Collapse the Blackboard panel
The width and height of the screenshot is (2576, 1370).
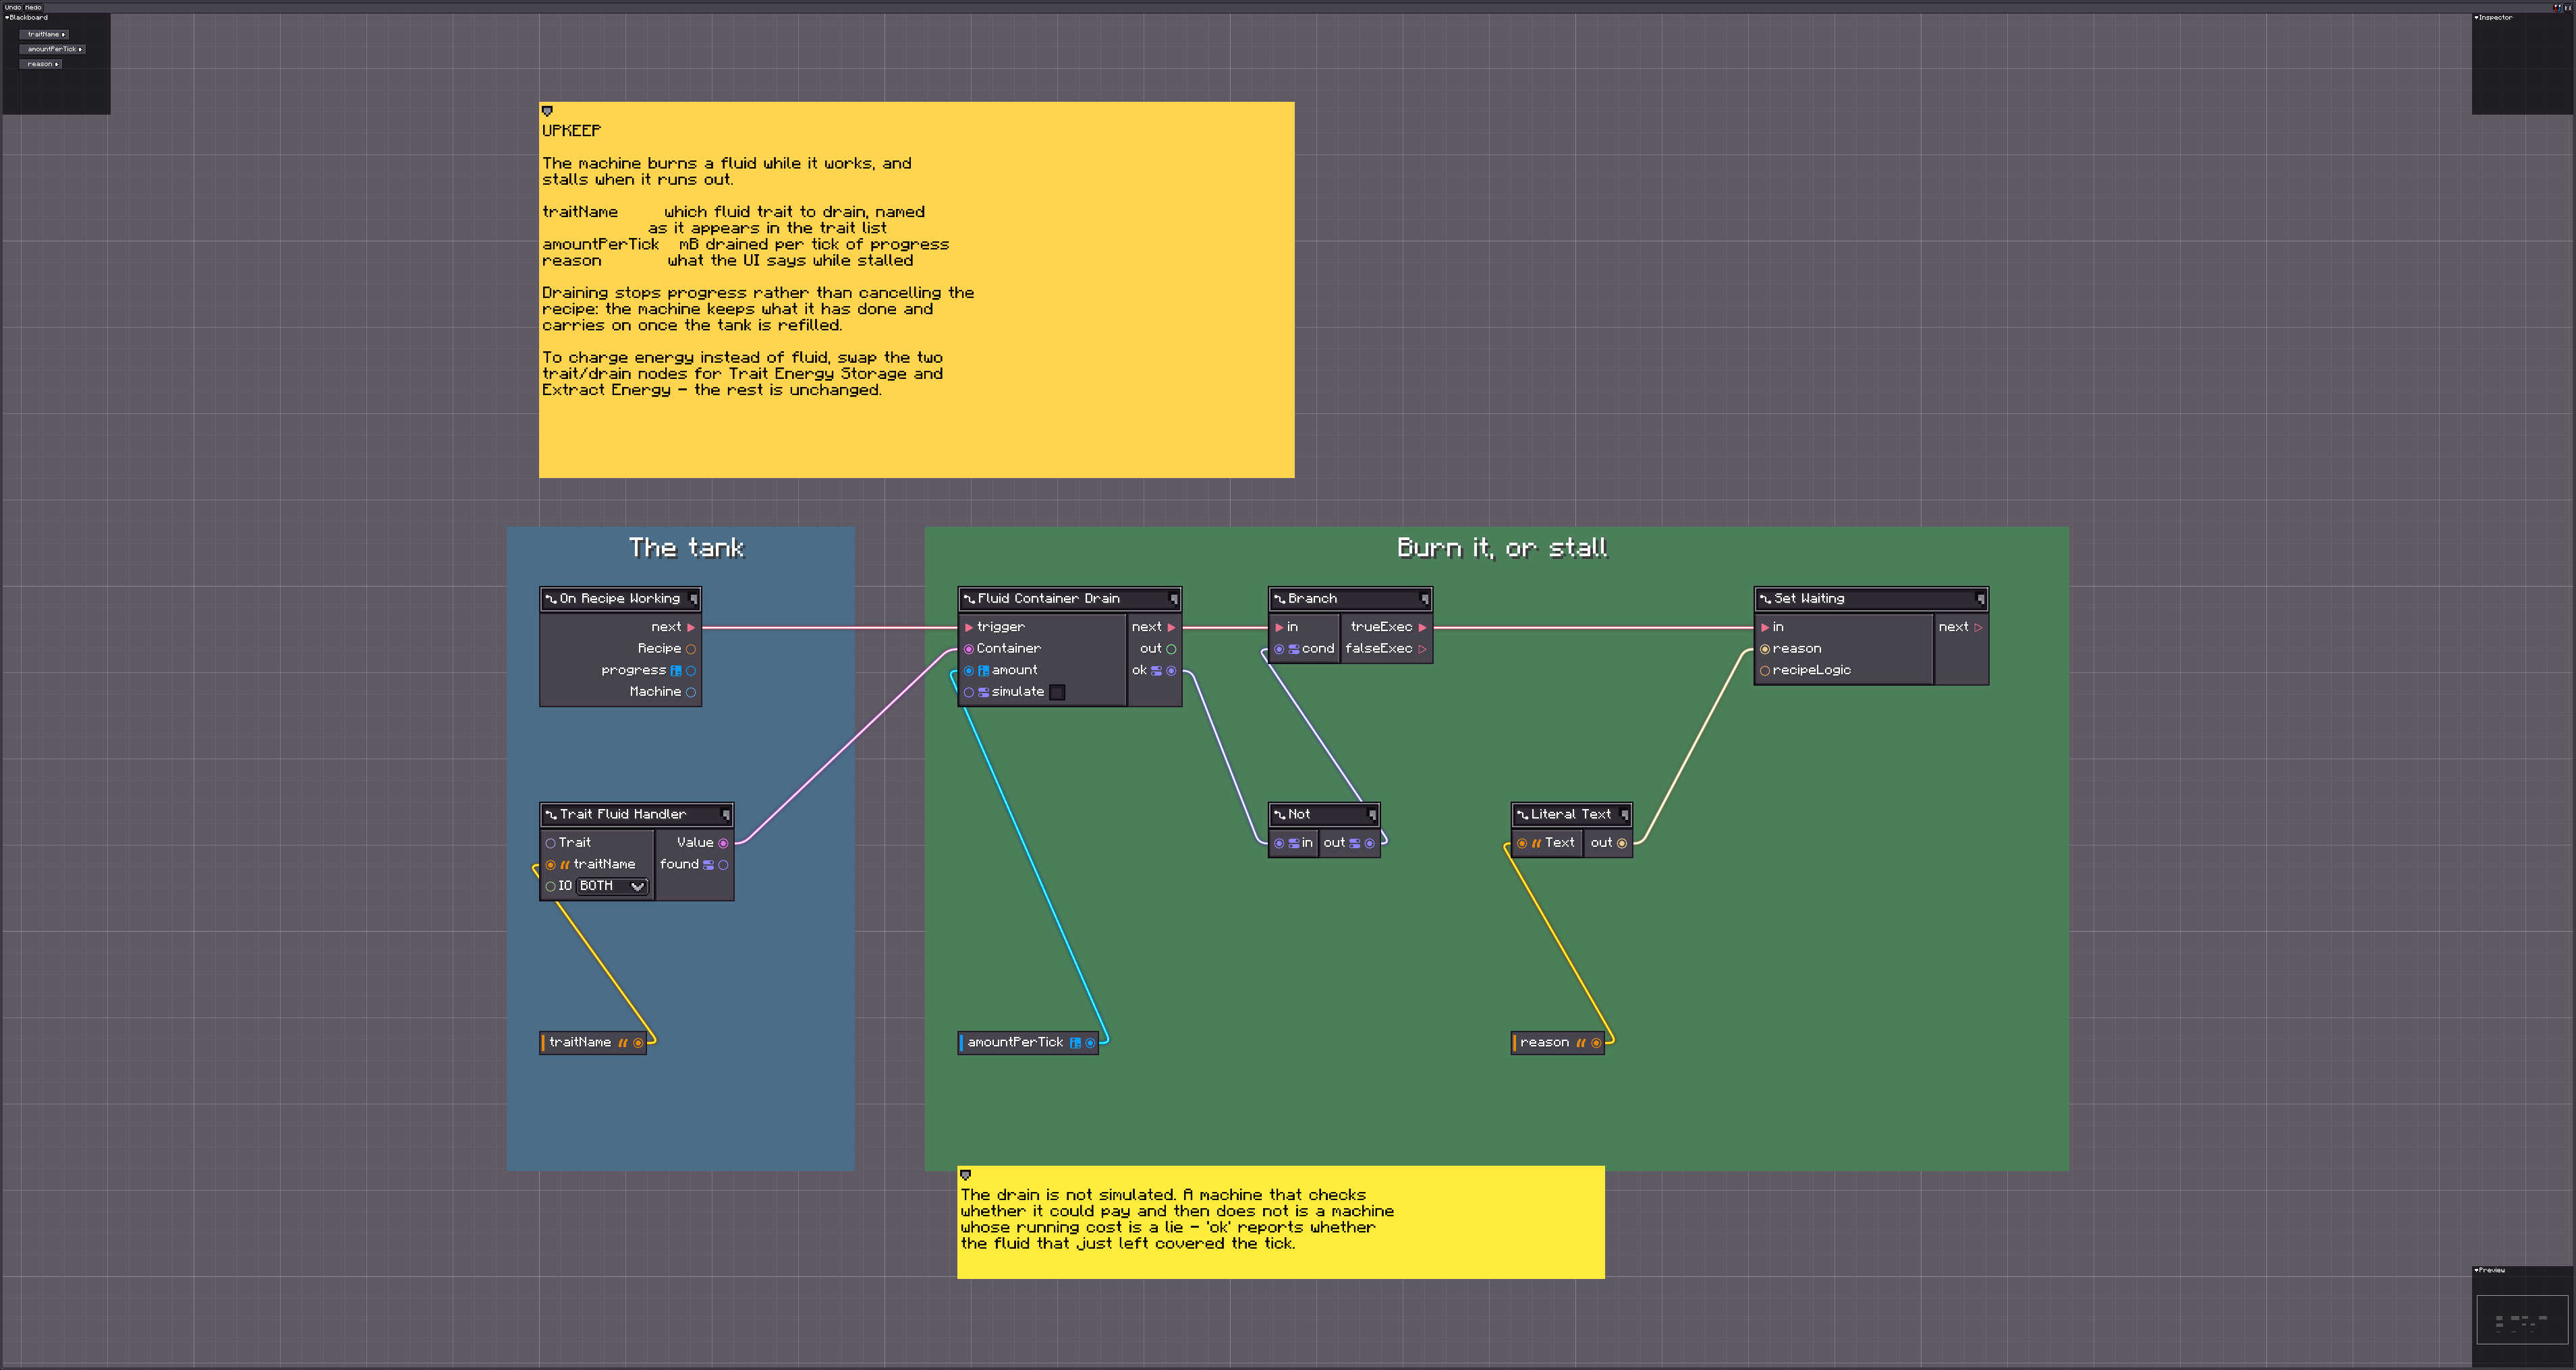click(x=7, y=18)
